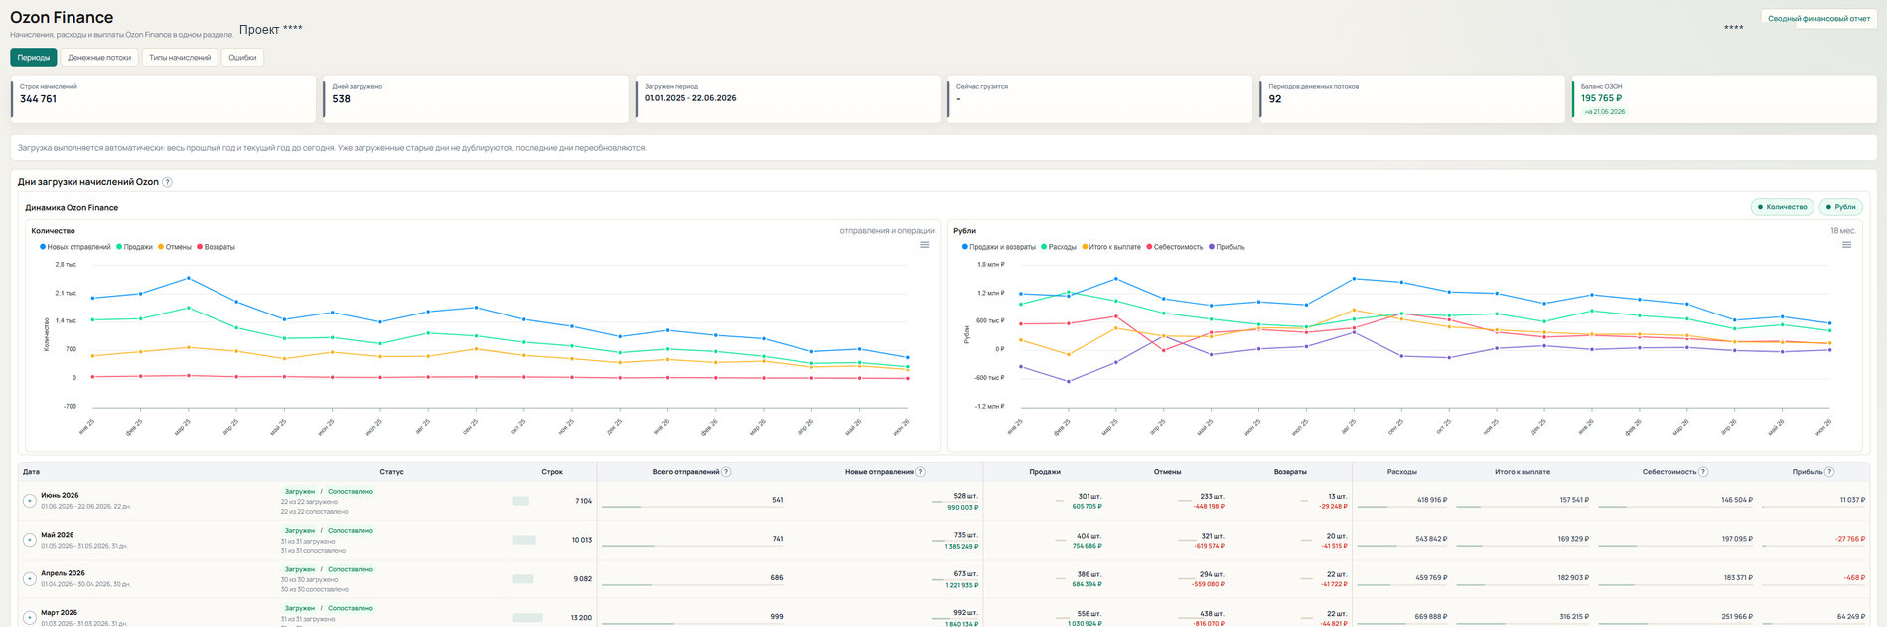Toggle the Рубли chart visibility pill

(1840, 207)
